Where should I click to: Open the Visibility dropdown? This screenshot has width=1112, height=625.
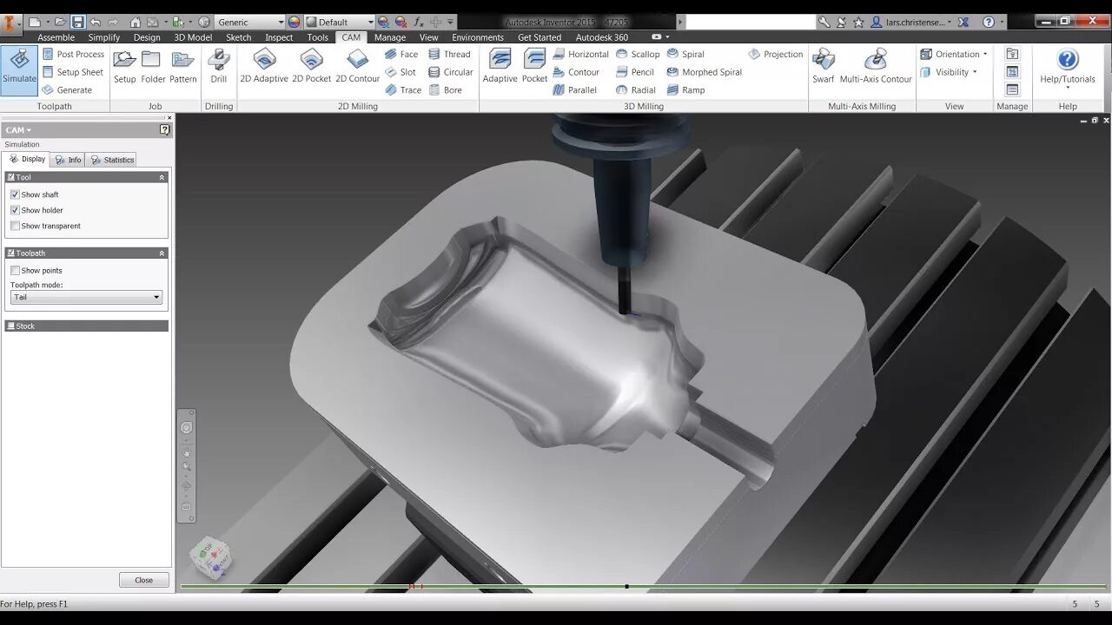point(949,72)
